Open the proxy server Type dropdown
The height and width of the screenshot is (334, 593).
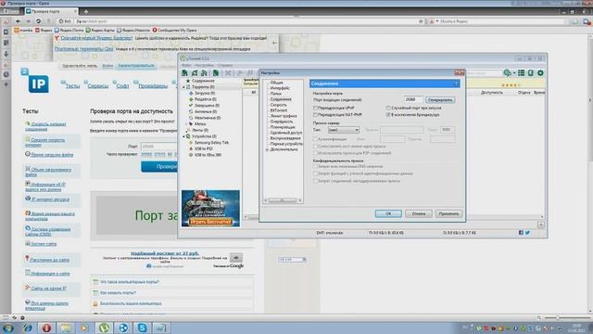point(344,130)
